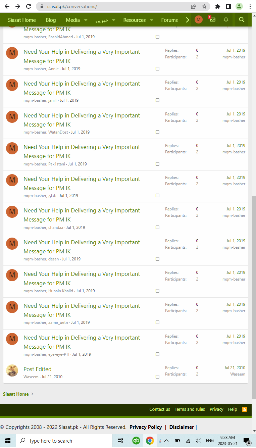Click the Windows taskbar search box
The height and width of the screenshot is (448, 256).
[x=64, y=441]
